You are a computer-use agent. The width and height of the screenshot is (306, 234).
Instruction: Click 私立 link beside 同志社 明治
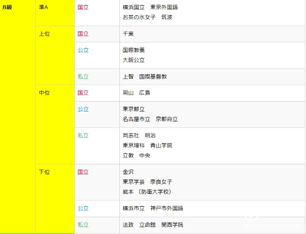tap(83, 136)
